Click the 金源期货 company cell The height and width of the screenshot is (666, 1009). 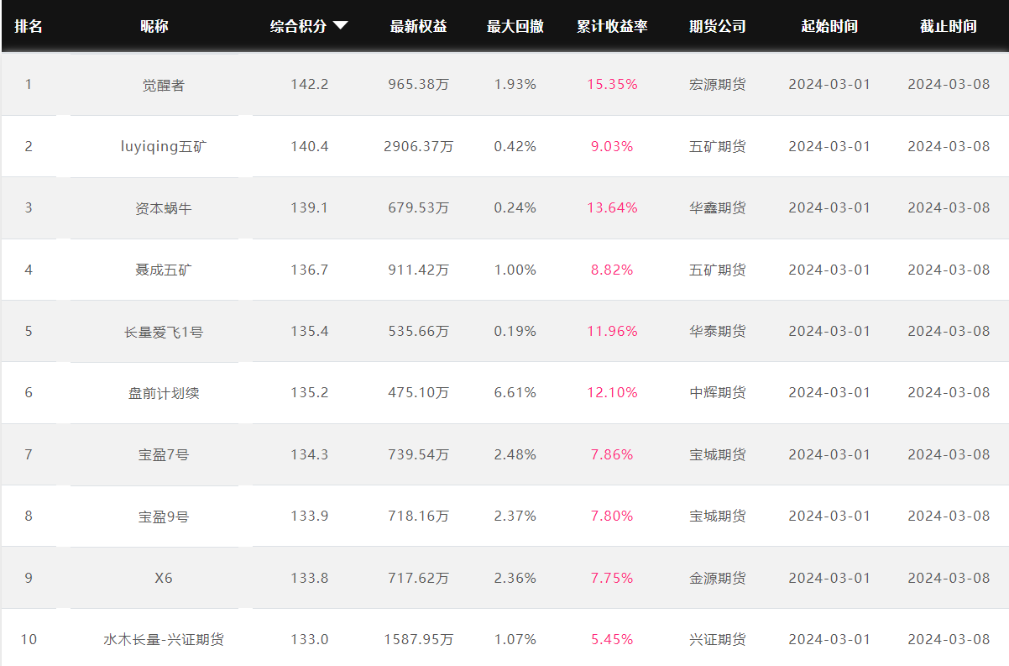[x=718, y=578]
